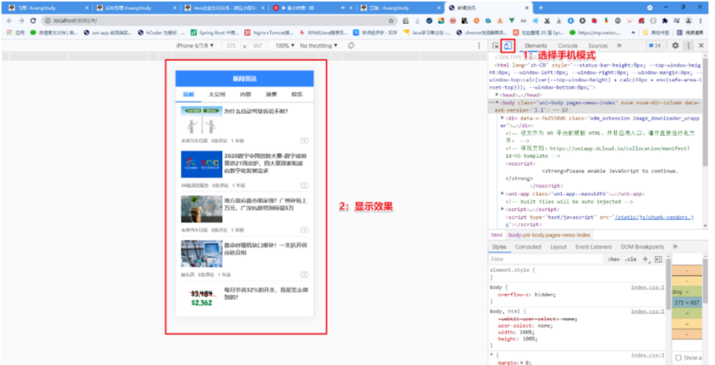Open DevTools settings gear
The height and width of the screenshot is (365, 715).
click(676, 46)
